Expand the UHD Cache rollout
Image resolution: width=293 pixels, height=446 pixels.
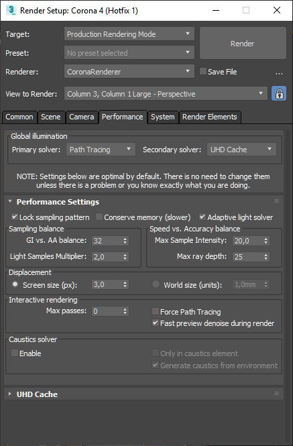click(10, 394)
